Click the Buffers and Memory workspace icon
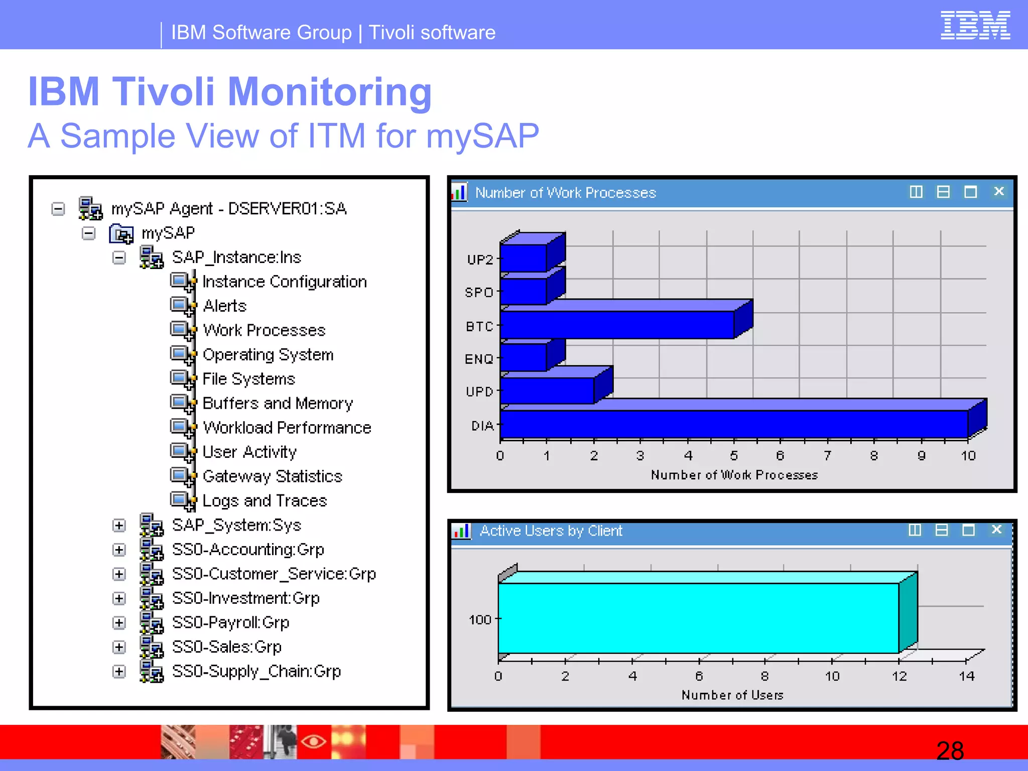This screenshot has height=771, width=1028. [x=183, y=403]
